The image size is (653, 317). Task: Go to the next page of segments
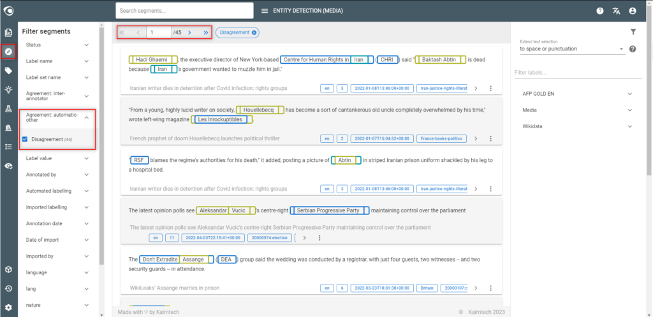tap(189, 33)
